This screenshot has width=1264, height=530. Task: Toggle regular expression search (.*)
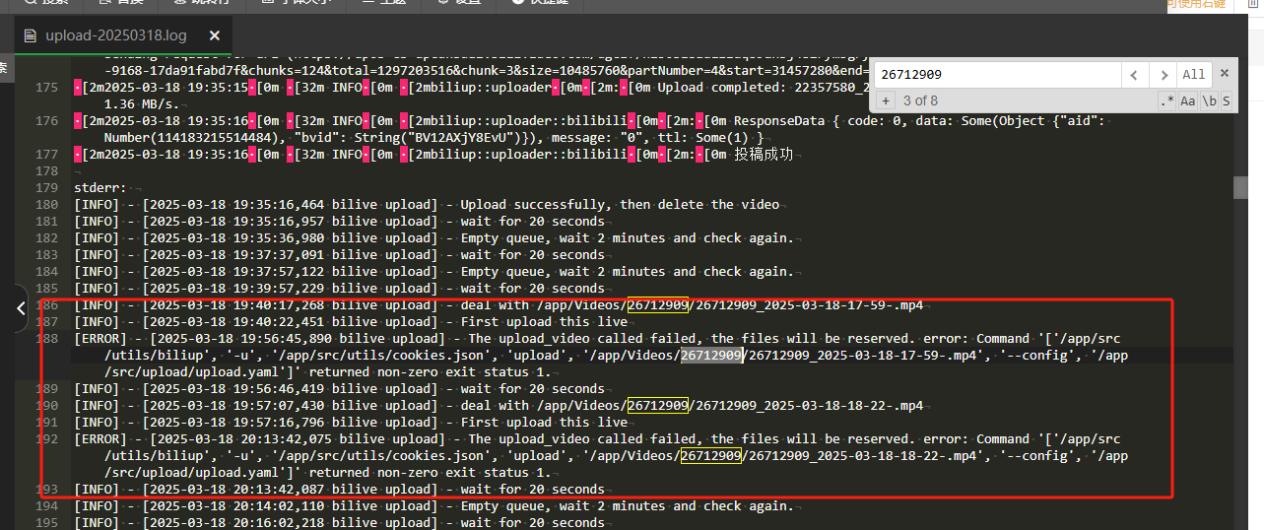[1168, 100]
